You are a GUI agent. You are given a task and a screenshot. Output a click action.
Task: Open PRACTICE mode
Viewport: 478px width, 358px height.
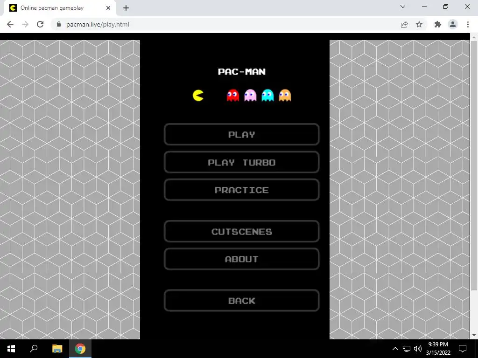[241, 190]
